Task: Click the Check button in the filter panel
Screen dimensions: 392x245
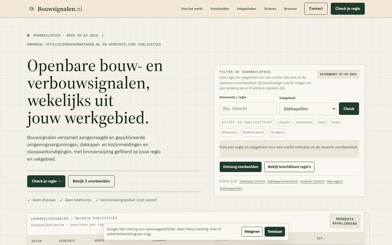Action: click(x=349, y=109)
